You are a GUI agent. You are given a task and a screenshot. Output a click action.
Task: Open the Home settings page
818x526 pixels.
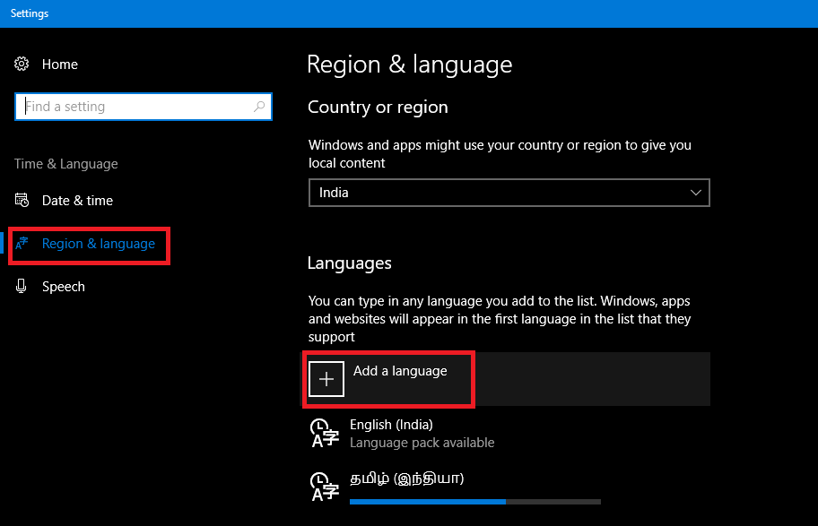(x=59, y=65)
